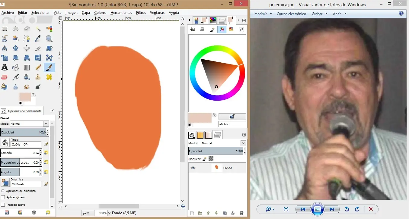This screenshot has width=409, height=219.
Task: Click Correo electrónico button
Action: (291, 14)
